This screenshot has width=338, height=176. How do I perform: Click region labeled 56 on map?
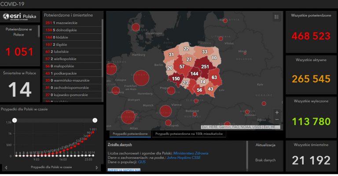coord(200,90)
